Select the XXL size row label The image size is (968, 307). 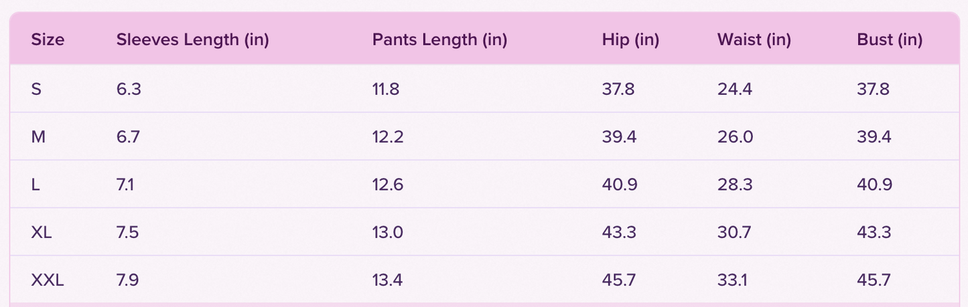[x=48, y=280]
